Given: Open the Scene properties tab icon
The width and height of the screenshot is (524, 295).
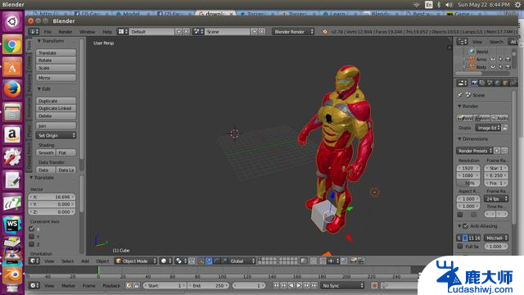Looking at the screenshot, I should click(490, 83).
